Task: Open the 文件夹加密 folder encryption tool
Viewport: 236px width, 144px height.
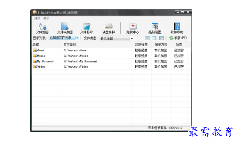Action: [x=65, y=28]
